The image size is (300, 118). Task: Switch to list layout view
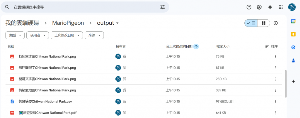tap(251, 23)
